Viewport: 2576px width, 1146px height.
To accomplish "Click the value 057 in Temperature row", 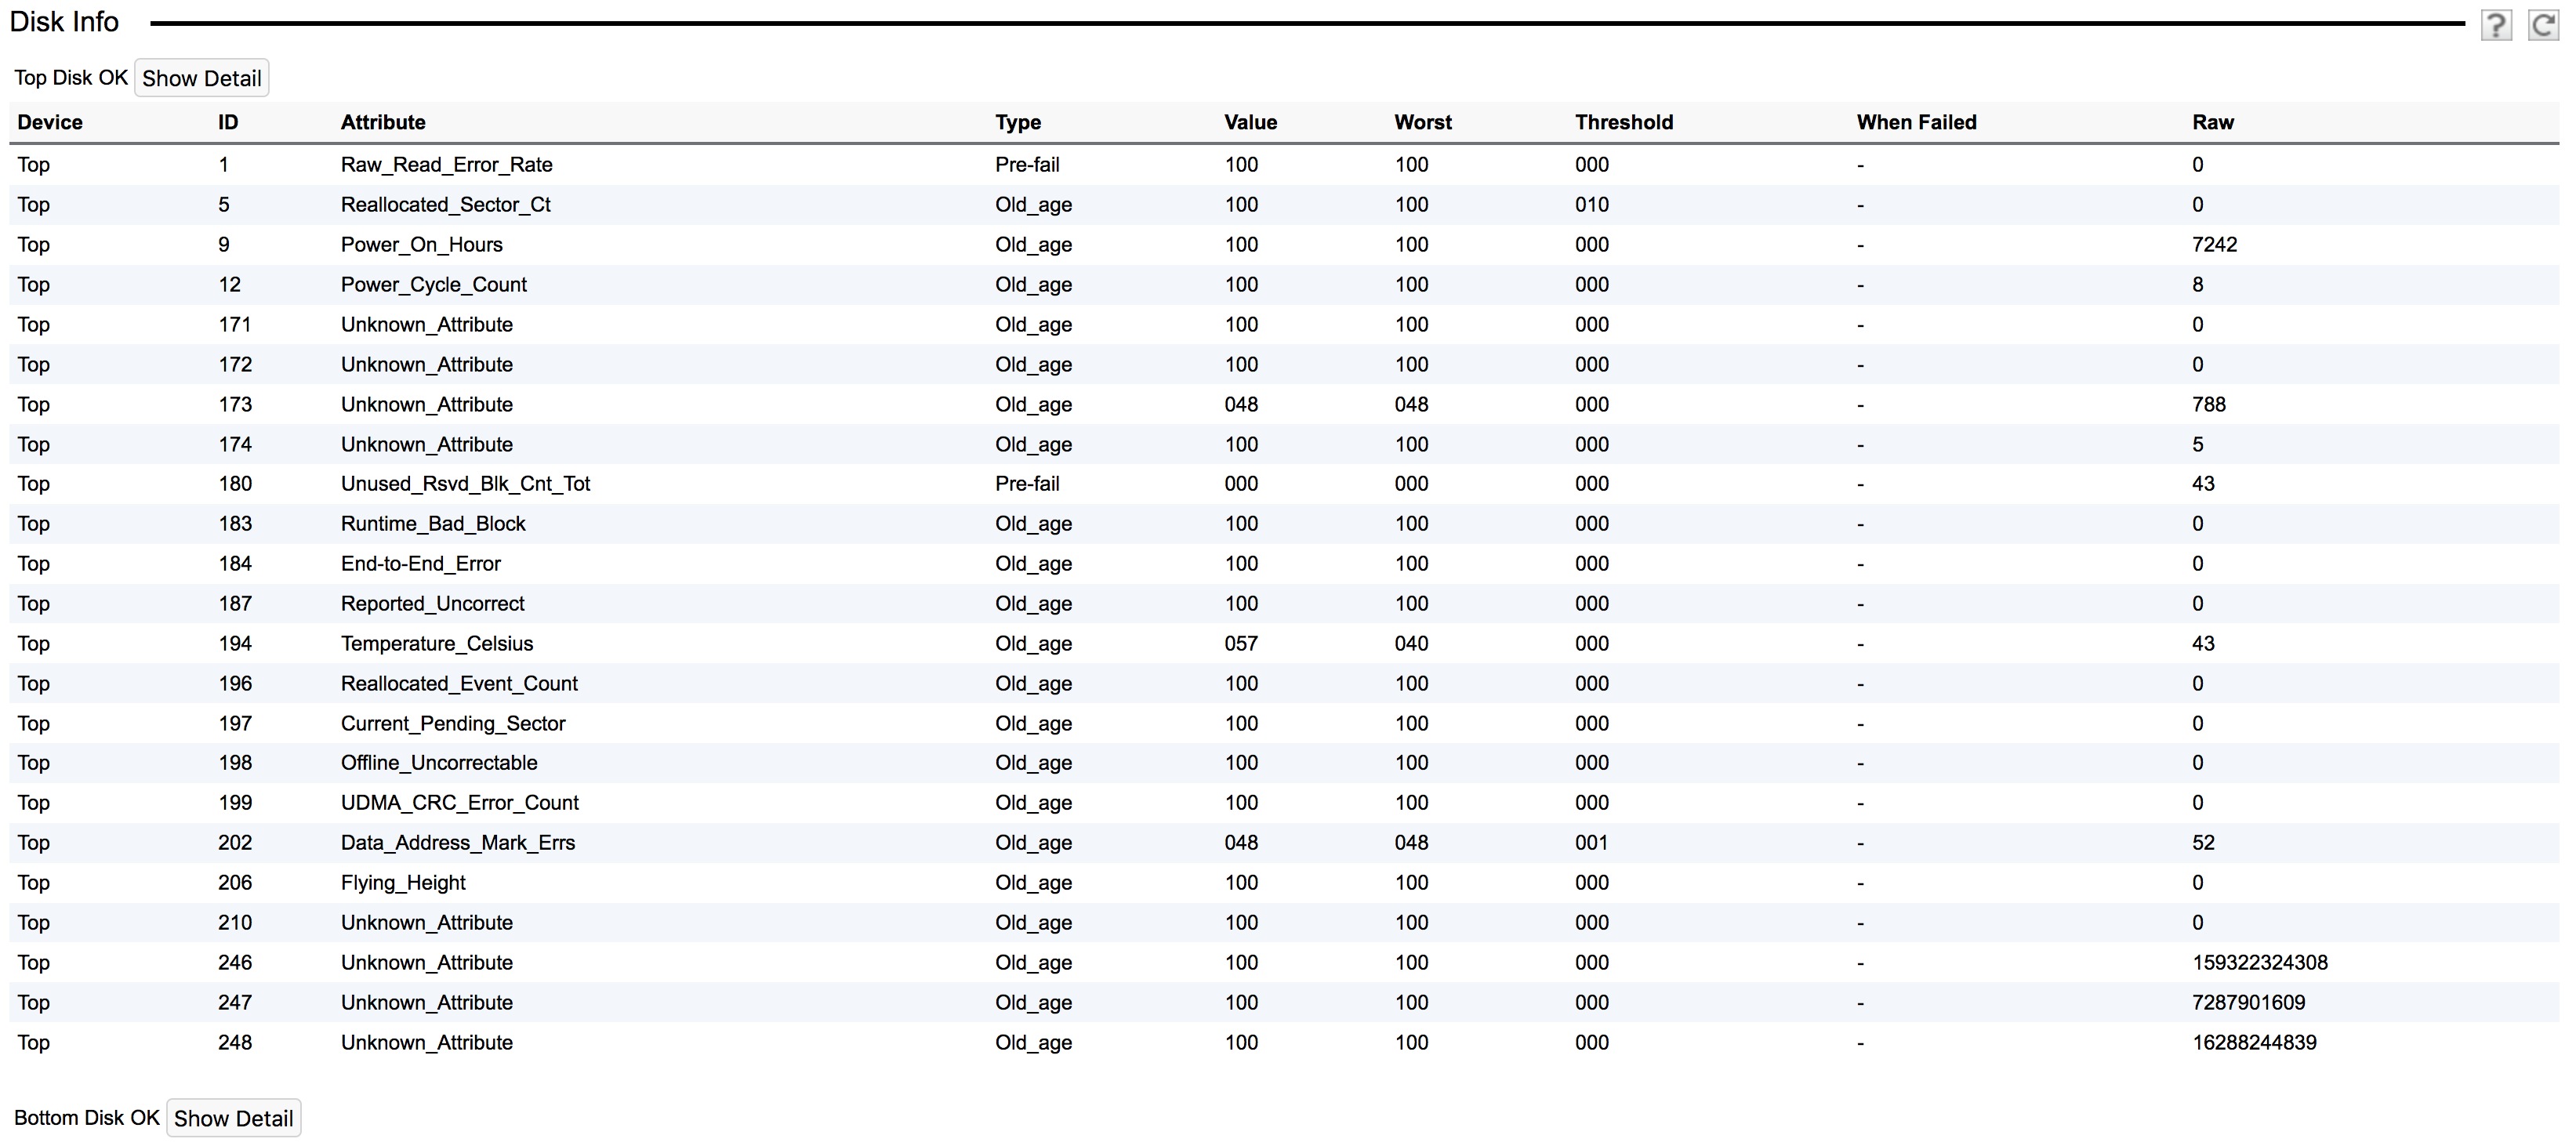I will coord(1241,644).
